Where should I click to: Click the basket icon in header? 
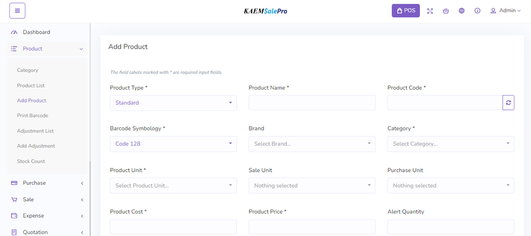click(446, 11)
